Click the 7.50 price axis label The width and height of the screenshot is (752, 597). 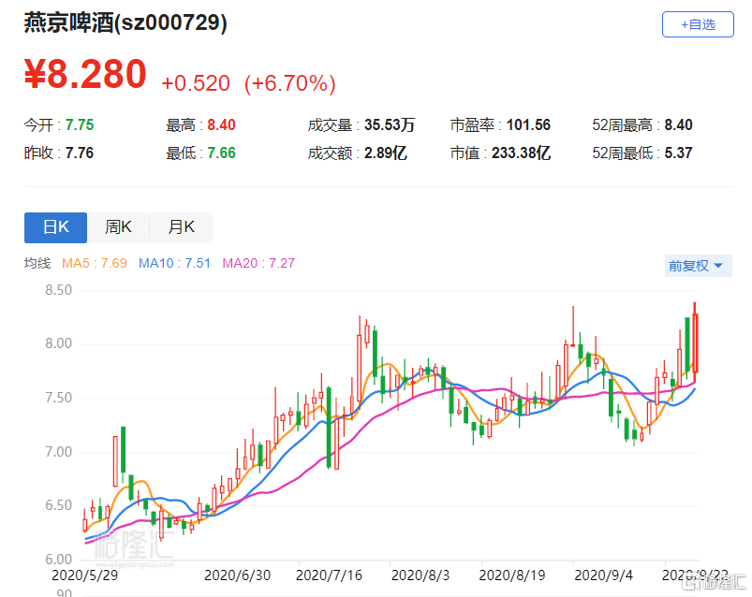tap(58, 398)
